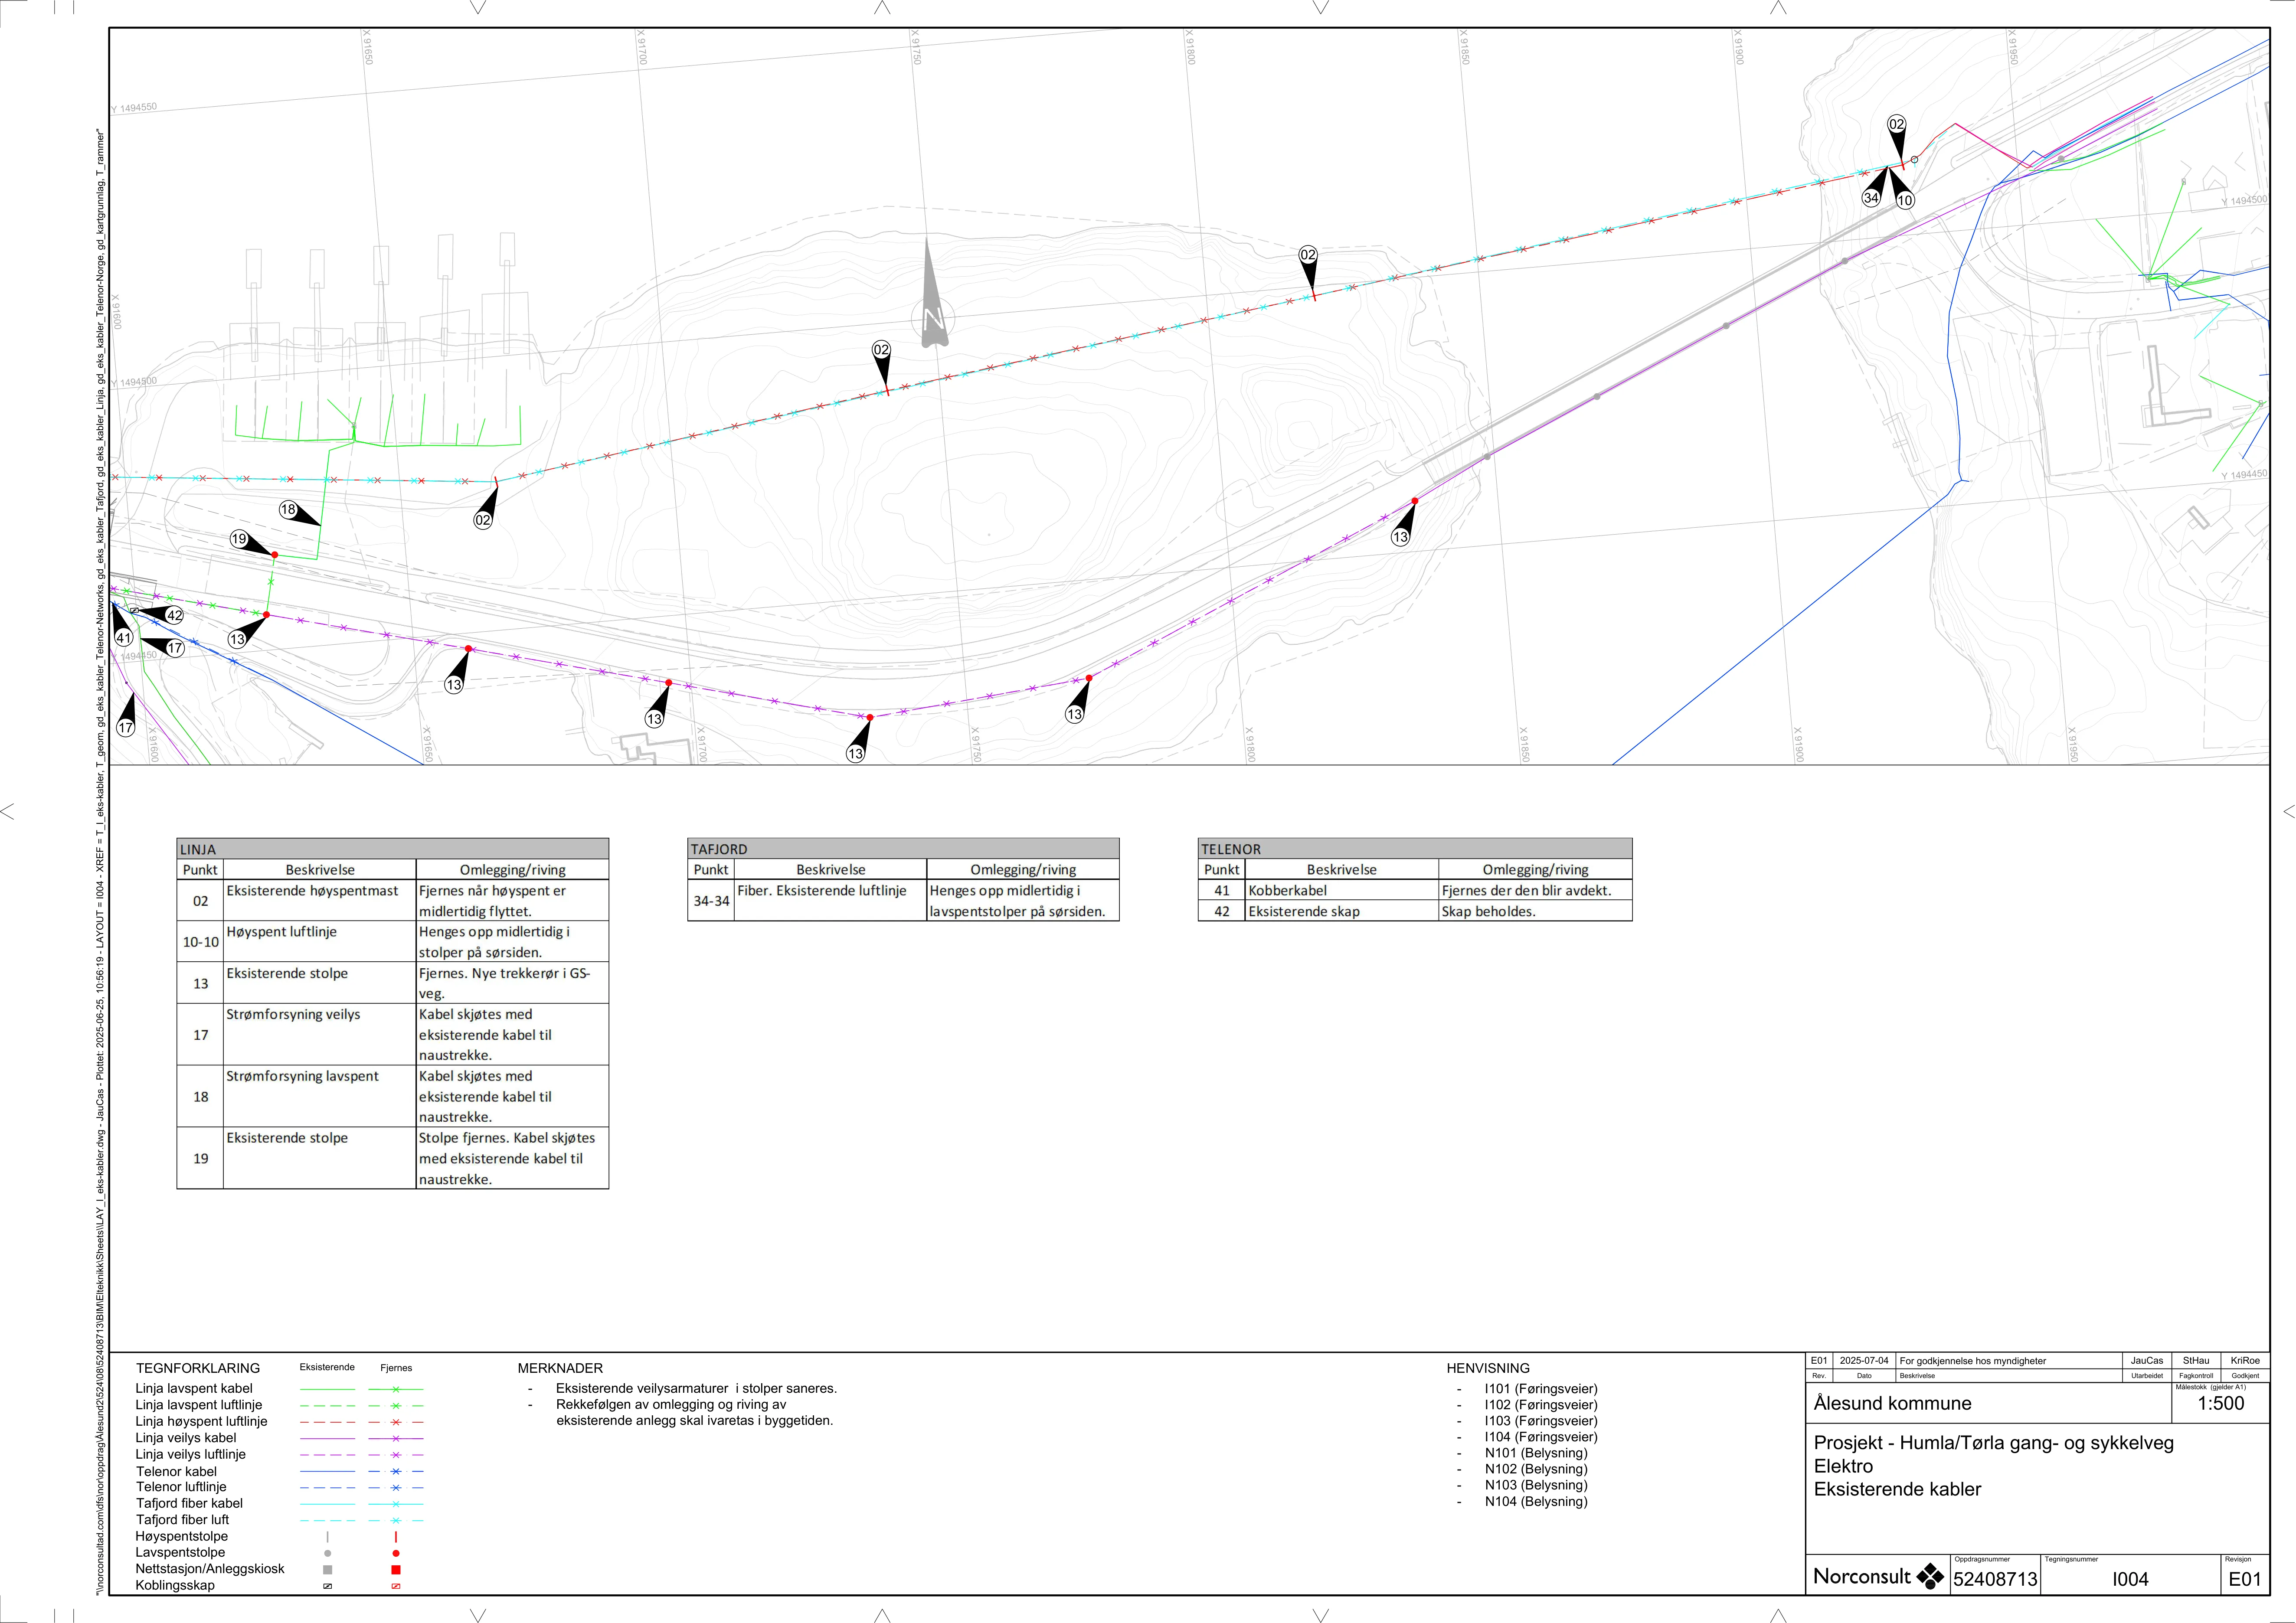Click 'Fjernes der den blir avdekt.' cell

point(1535,890)
